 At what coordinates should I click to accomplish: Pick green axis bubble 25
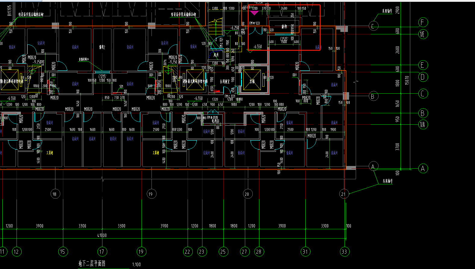(223, 252)
